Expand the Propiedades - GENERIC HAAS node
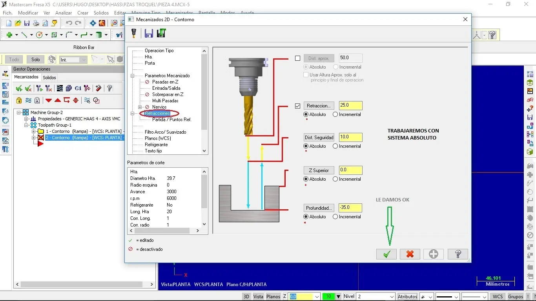 coord(26,119)
